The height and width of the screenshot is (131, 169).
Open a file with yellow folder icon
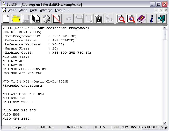[16, 19]
